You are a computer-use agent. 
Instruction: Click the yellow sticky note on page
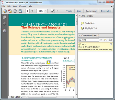click(x=49, y=62)
